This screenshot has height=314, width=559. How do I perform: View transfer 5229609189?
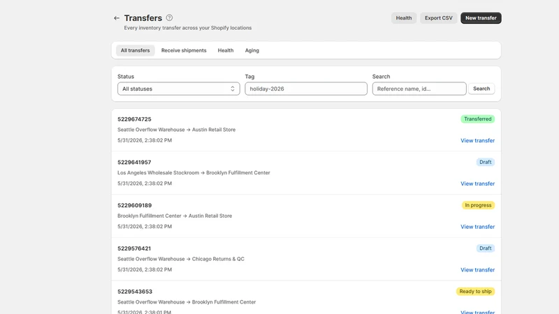[477, 227]
